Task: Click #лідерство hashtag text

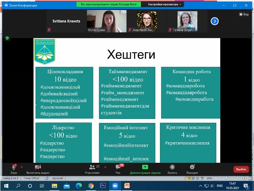Action: 52,143
